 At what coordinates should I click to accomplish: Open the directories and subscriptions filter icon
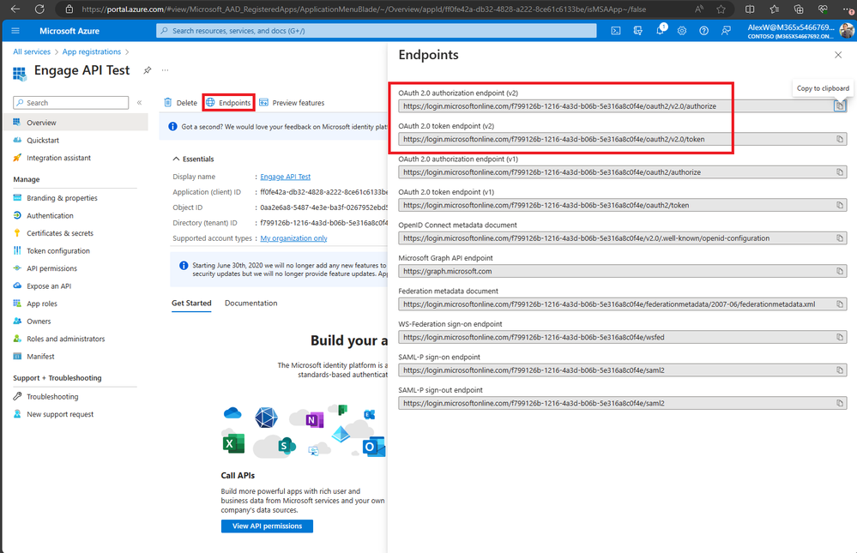tap(638, 31)
